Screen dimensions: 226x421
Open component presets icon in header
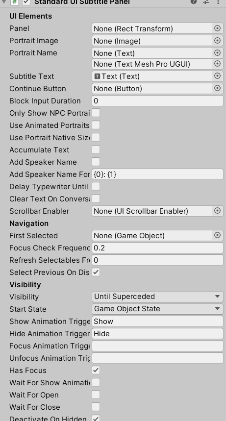[x=206, y=1]
